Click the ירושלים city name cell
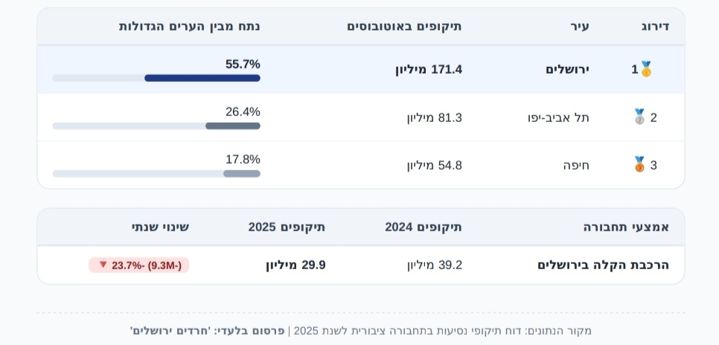Screen dimensions: 719x345 coord(567,70)
